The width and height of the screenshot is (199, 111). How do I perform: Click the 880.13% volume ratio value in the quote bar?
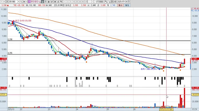41,5
